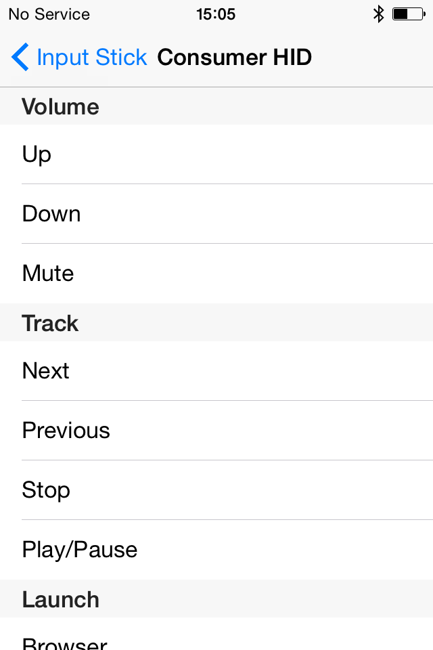433x650 pixels.
Task: Tap the Input Stick back label text
Action: pyautogui.click(x=92, y=58)
